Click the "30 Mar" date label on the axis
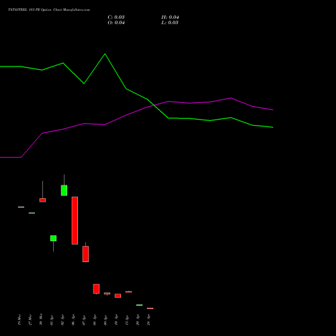336x336 pixels. (41, 319)
